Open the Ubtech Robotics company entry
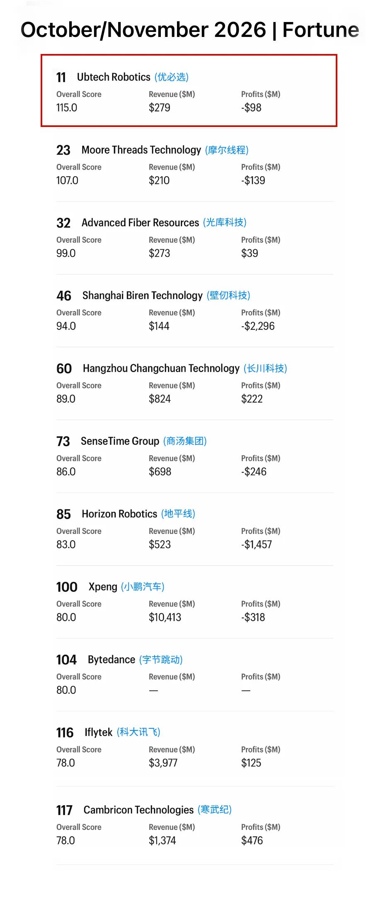Screen dimensions: 378x901 click(114, 77)
